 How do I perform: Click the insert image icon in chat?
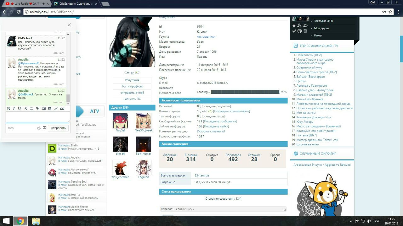click(43, 109)
